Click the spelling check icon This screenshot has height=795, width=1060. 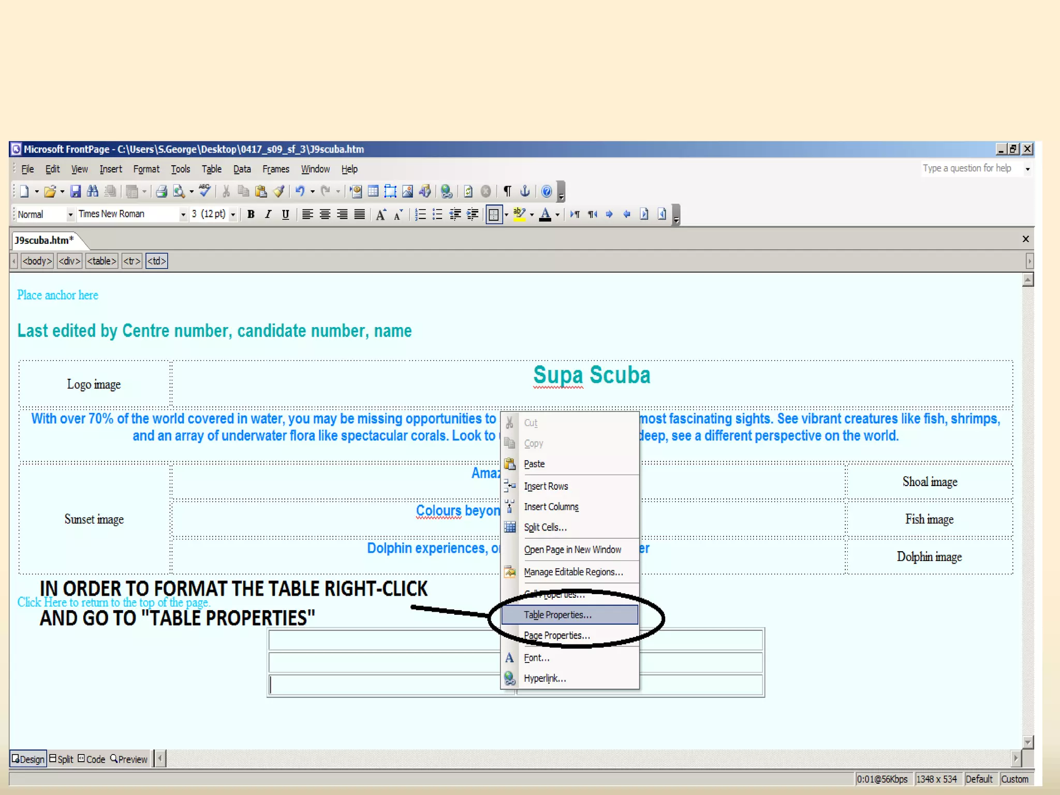click(x=205, y=191)
